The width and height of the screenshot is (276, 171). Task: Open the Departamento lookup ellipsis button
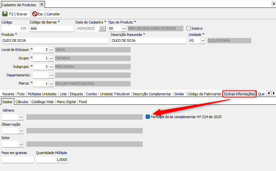51,75
